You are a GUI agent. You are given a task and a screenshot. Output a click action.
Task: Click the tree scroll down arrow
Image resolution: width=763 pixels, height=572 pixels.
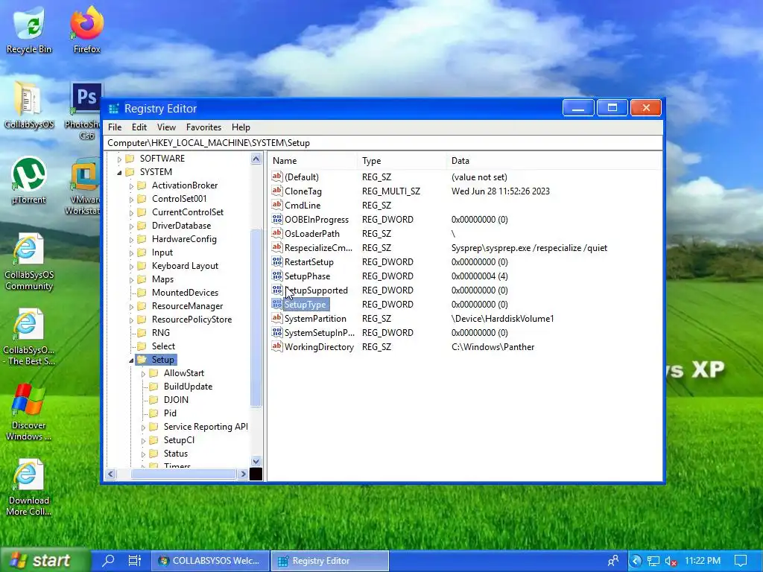coord(256,461)
